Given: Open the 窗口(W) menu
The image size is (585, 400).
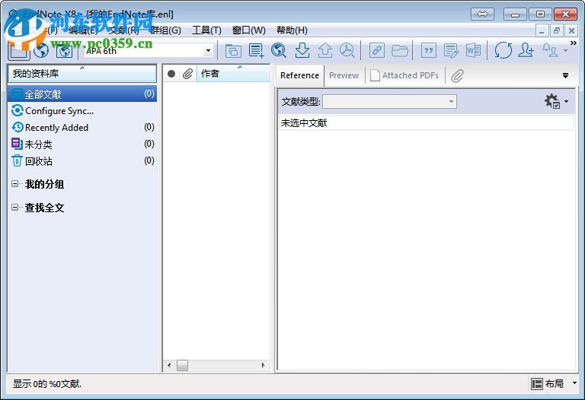Looking at the screenshot, I should coord(249,30).
